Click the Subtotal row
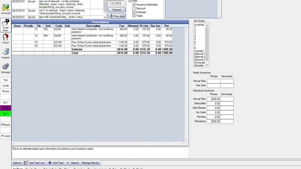Screen dimensions: 301x169 [92, 49]
